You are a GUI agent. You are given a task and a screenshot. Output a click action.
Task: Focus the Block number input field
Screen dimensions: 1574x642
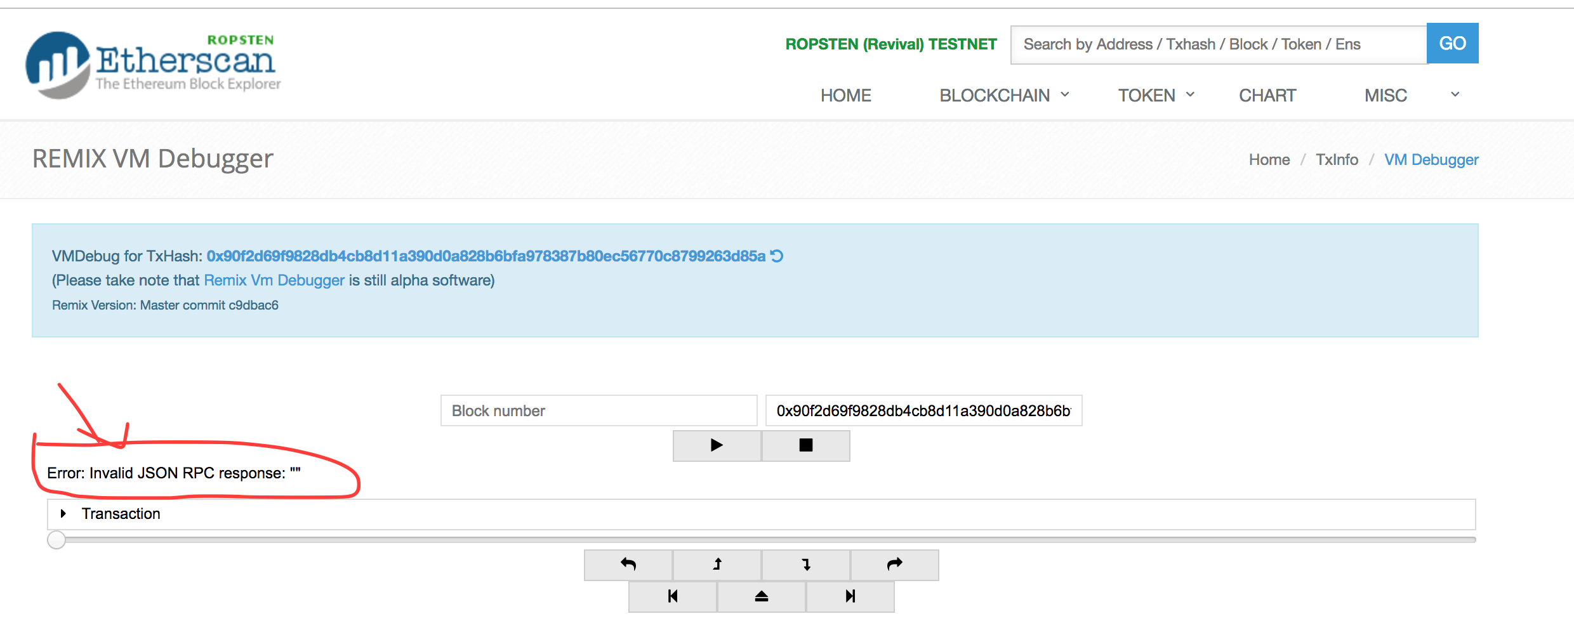(x=599, y=410)
